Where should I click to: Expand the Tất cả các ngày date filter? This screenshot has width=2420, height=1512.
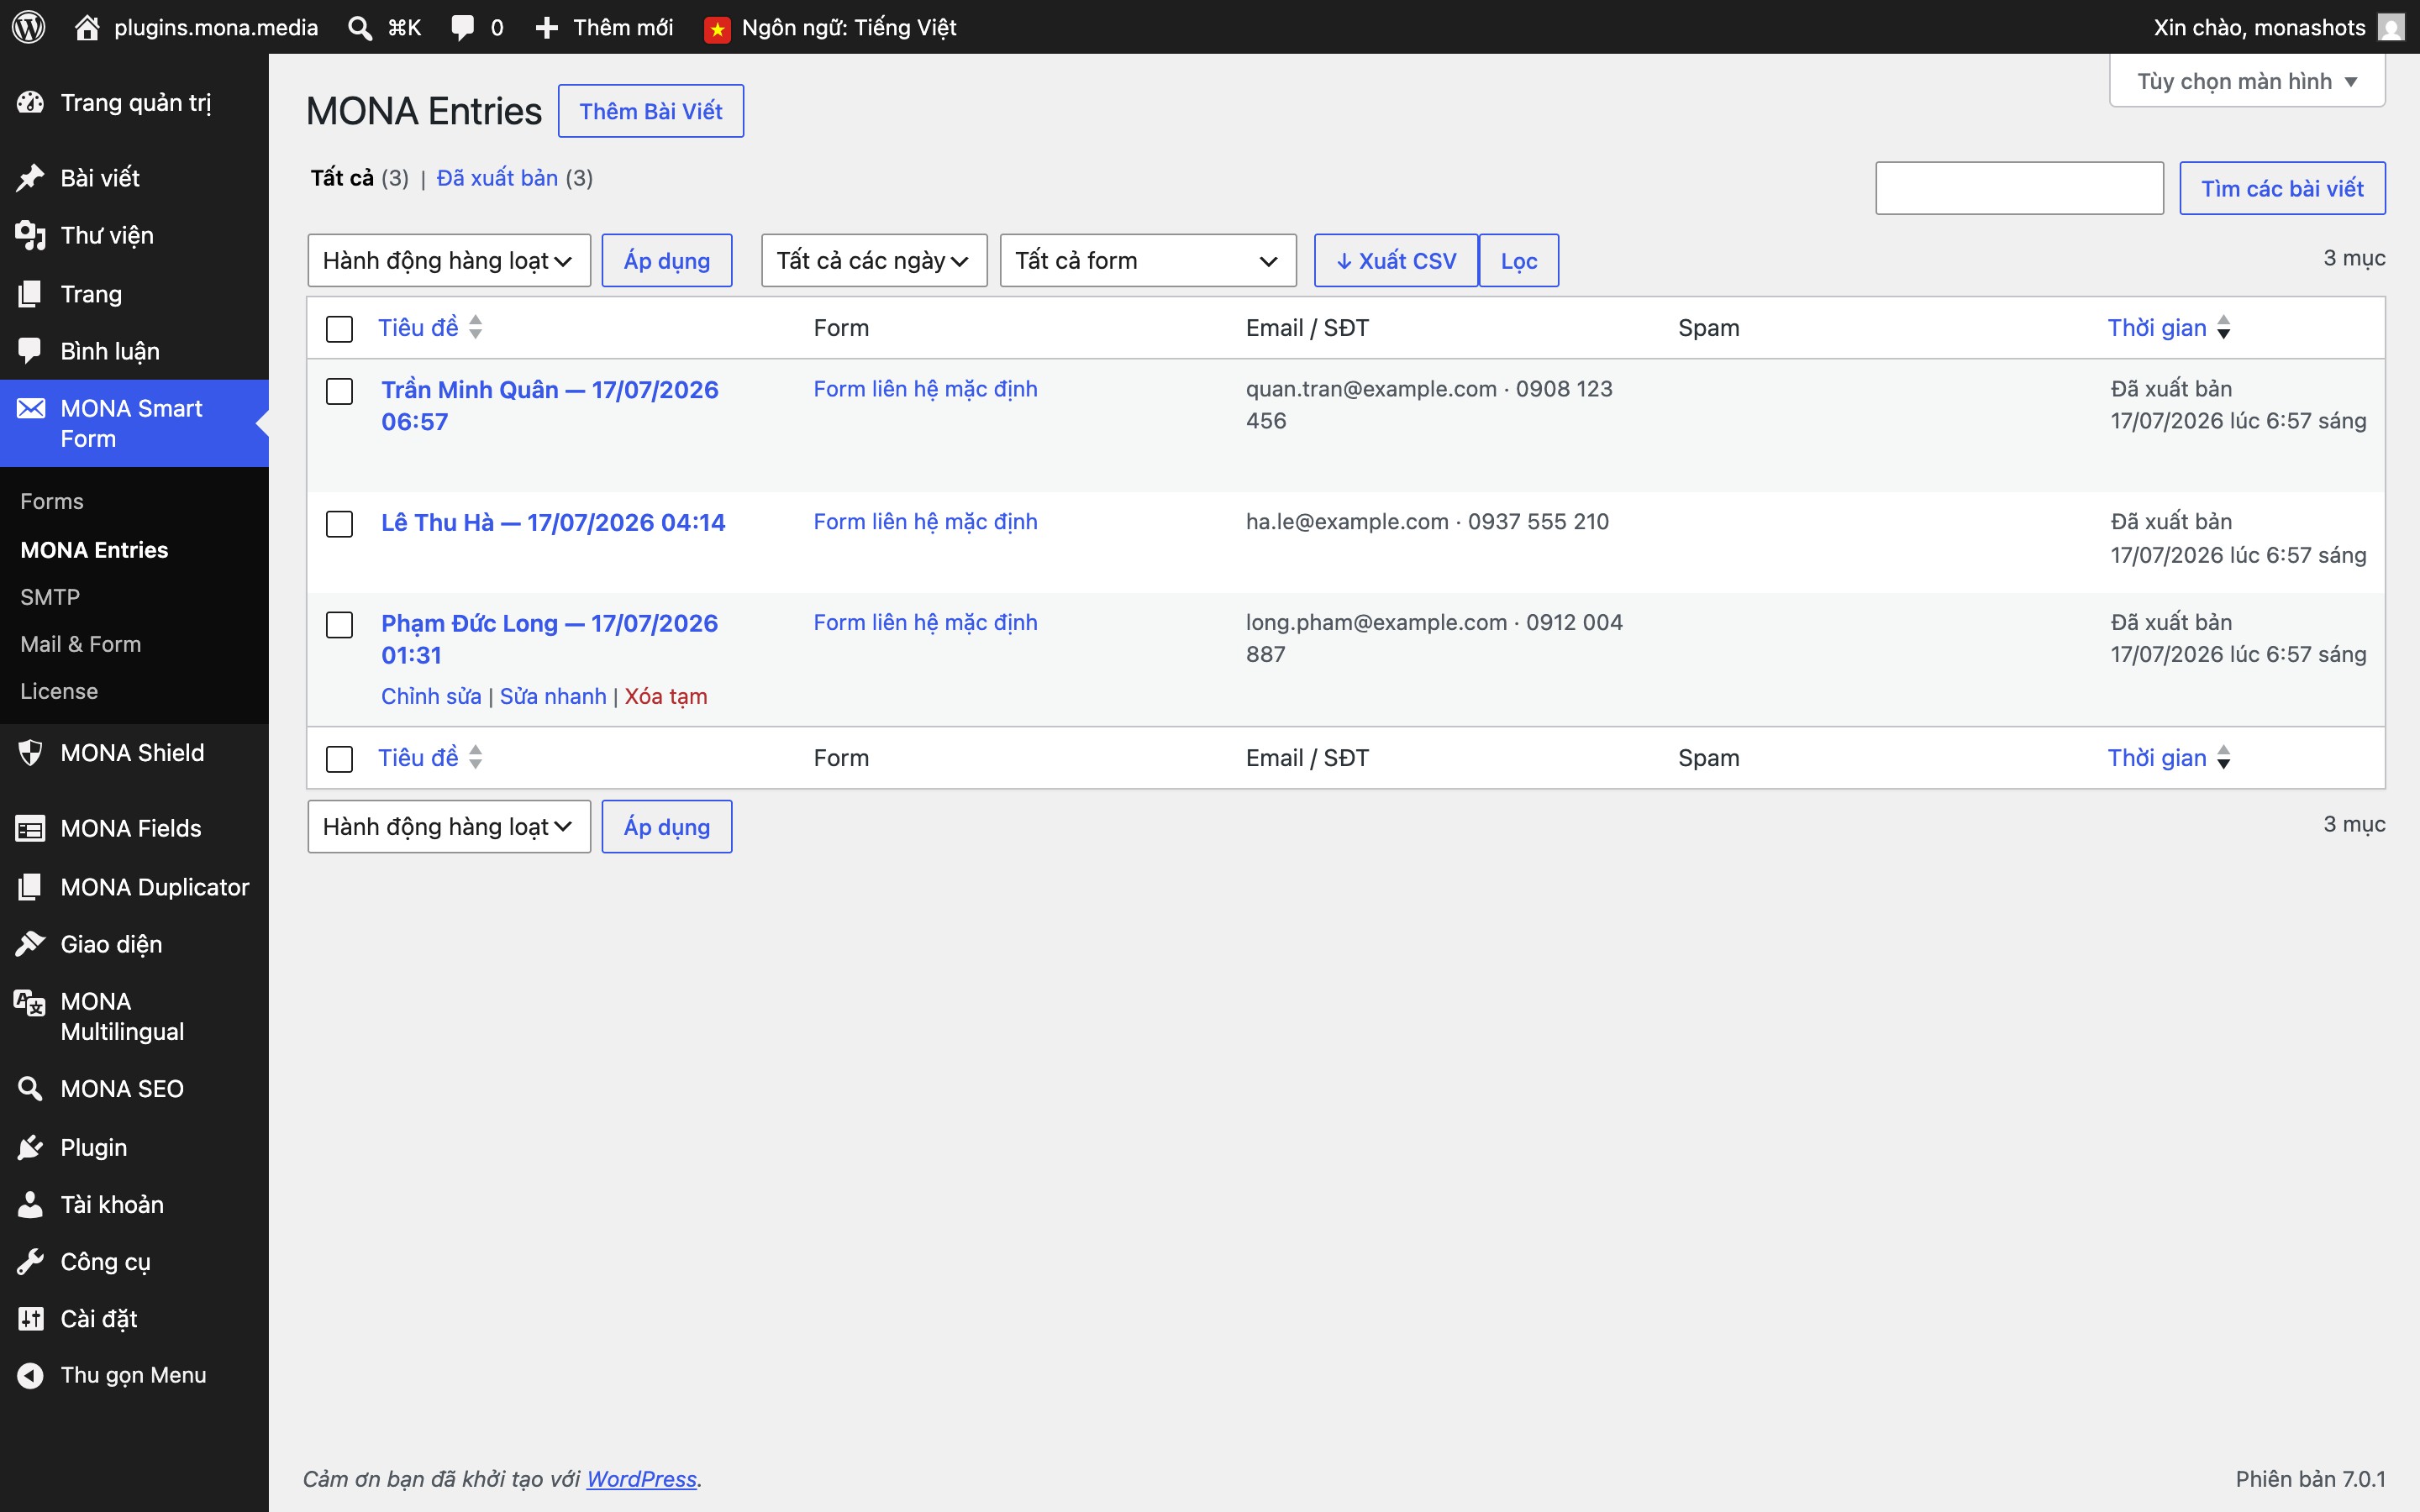pos(874,261)
